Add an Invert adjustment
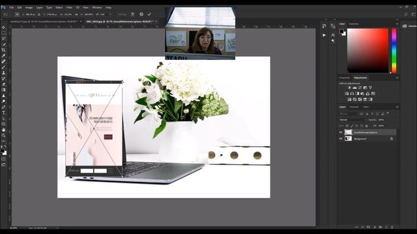Screen dimensions: 417x234 coord(349,99)
